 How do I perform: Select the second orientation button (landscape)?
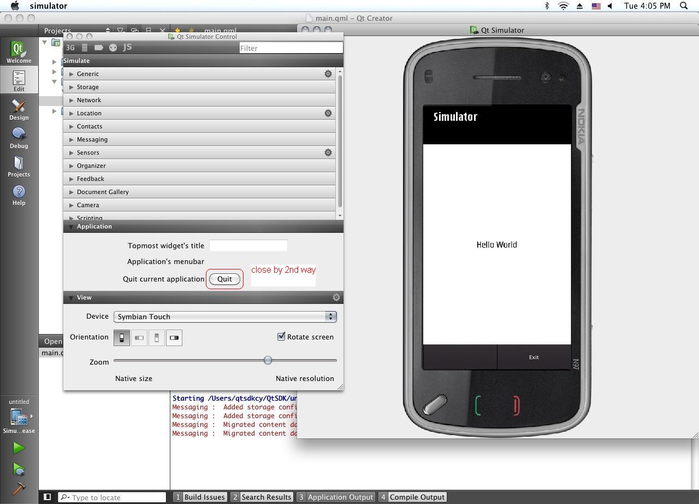tap(139, 338)
